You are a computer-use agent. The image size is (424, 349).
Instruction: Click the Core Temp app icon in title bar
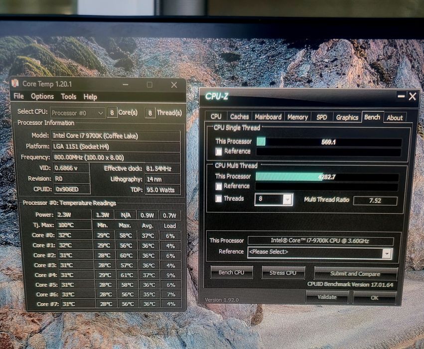tap(15, 83)
